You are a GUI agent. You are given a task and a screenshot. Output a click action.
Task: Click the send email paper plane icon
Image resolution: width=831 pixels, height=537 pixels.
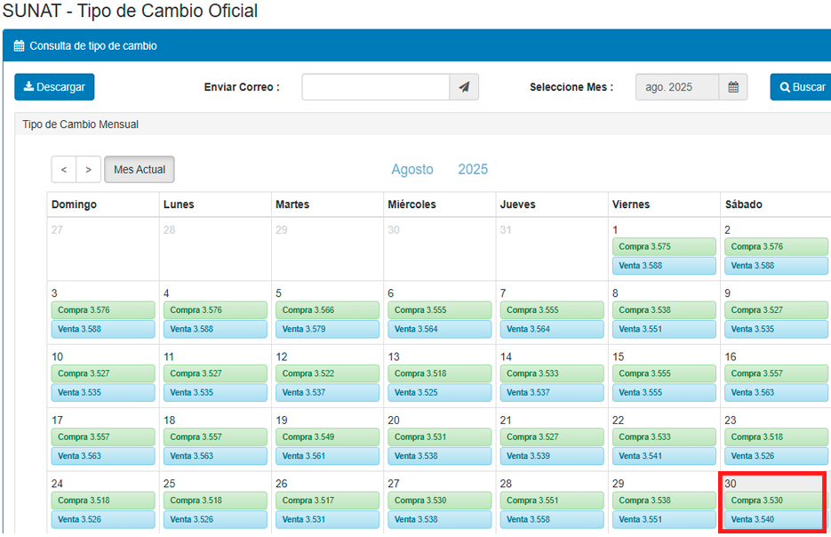pos(464,87)
